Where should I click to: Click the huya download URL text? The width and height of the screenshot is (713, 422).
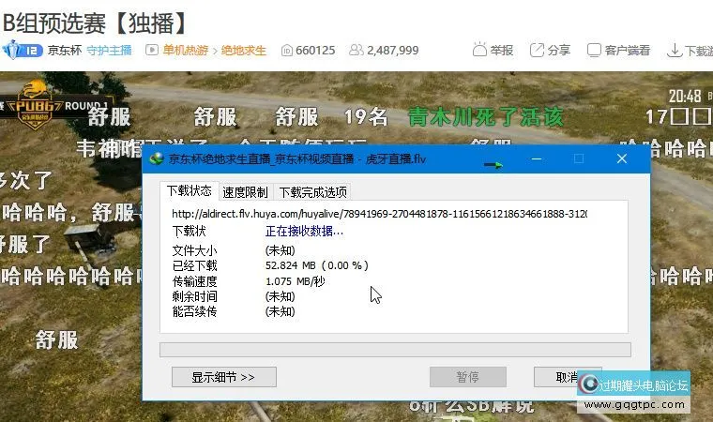[x=379, y=214]
